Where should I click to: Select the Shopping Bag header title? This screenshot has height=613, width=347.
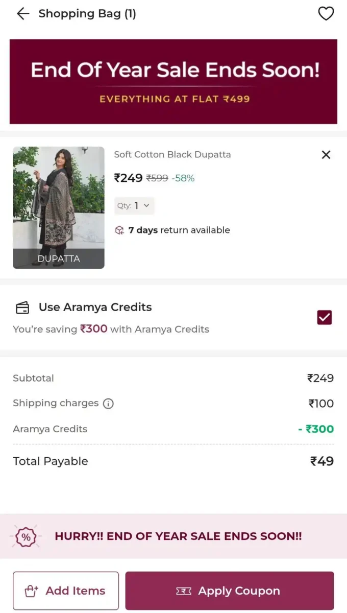coord(88,14)
